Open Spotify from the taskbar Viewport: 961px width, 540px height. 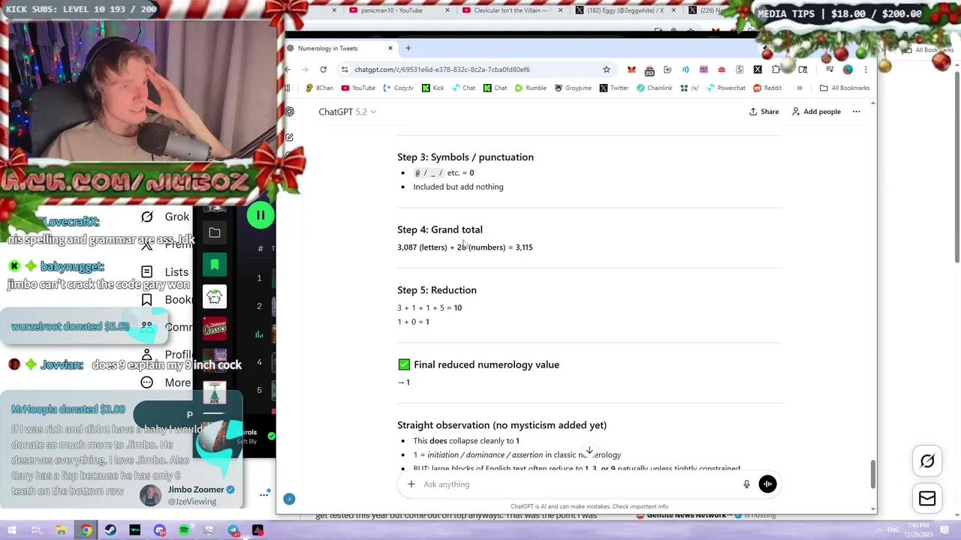click(x=185, y=530)
